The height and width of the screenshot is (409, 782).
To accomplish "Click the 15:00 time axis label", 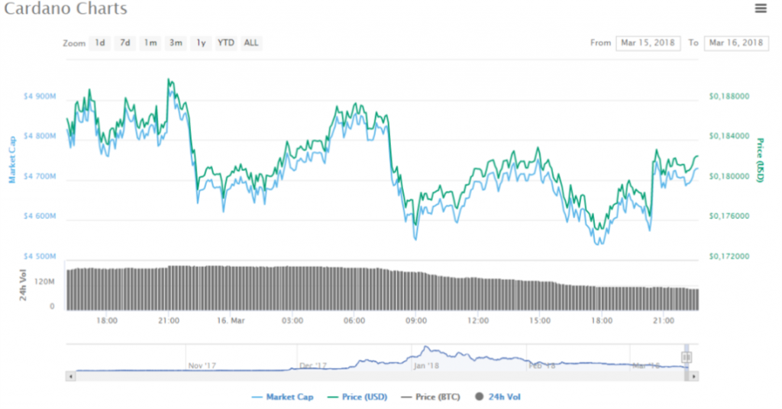I will click(x=540, y=320).
